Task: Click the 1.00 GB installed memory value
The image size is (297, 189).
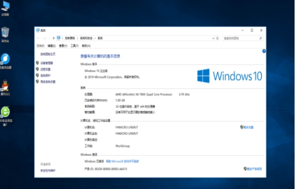Action: pyautogui.click(x=120, y=100)
